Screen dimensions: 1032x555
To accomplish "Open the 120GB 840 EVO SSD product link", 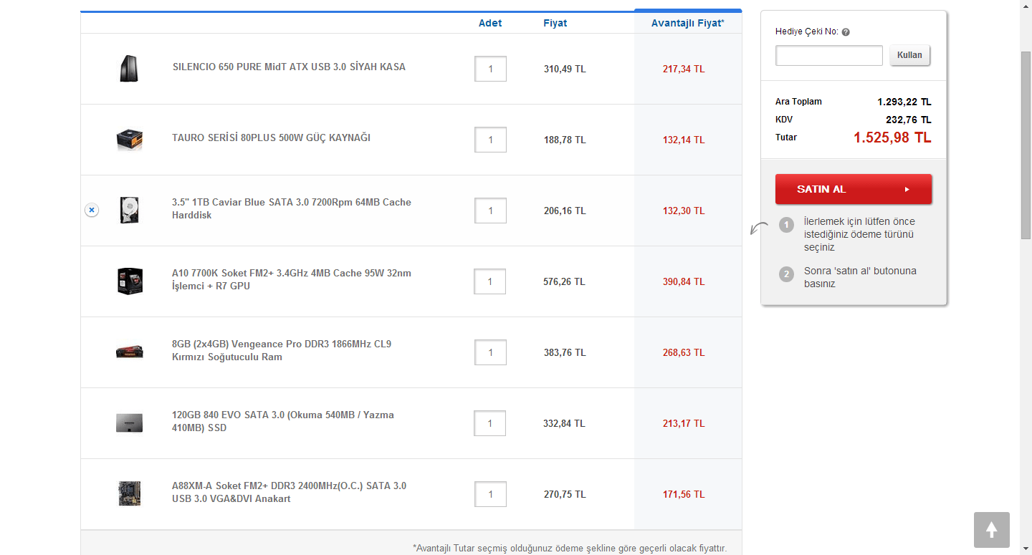I will [x=282, y=421].
